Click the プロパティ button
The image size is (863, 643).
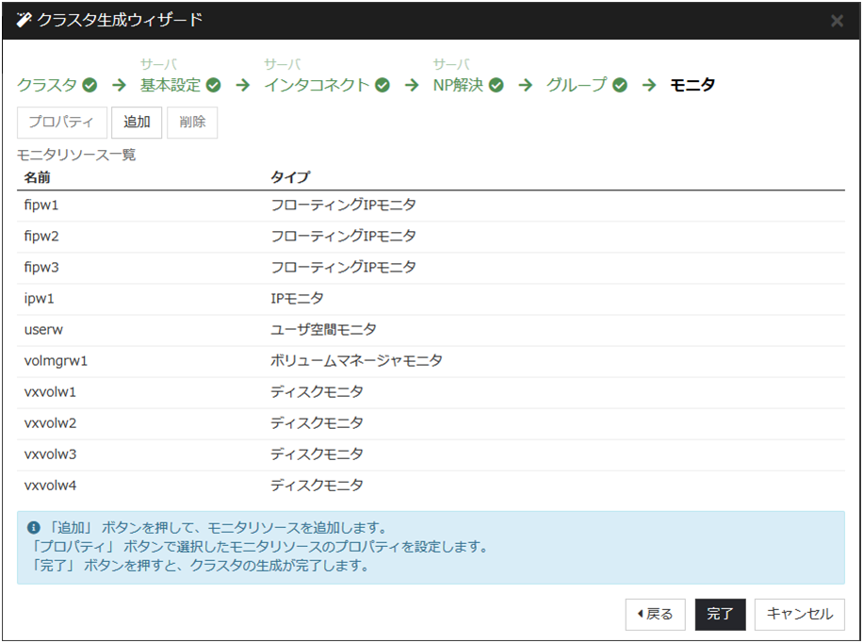coord(61,123)
